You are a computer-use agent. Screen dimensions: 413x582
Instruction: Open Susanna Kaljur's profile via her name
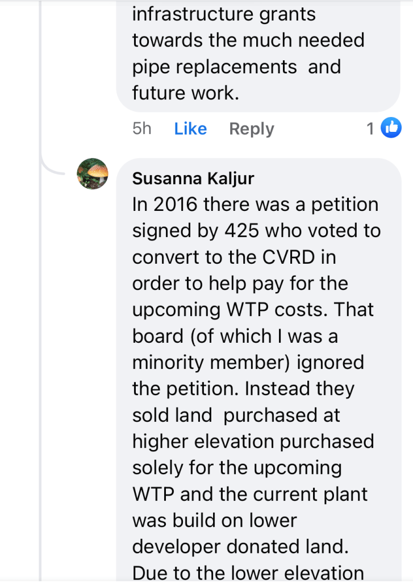[x=193, y=178]
